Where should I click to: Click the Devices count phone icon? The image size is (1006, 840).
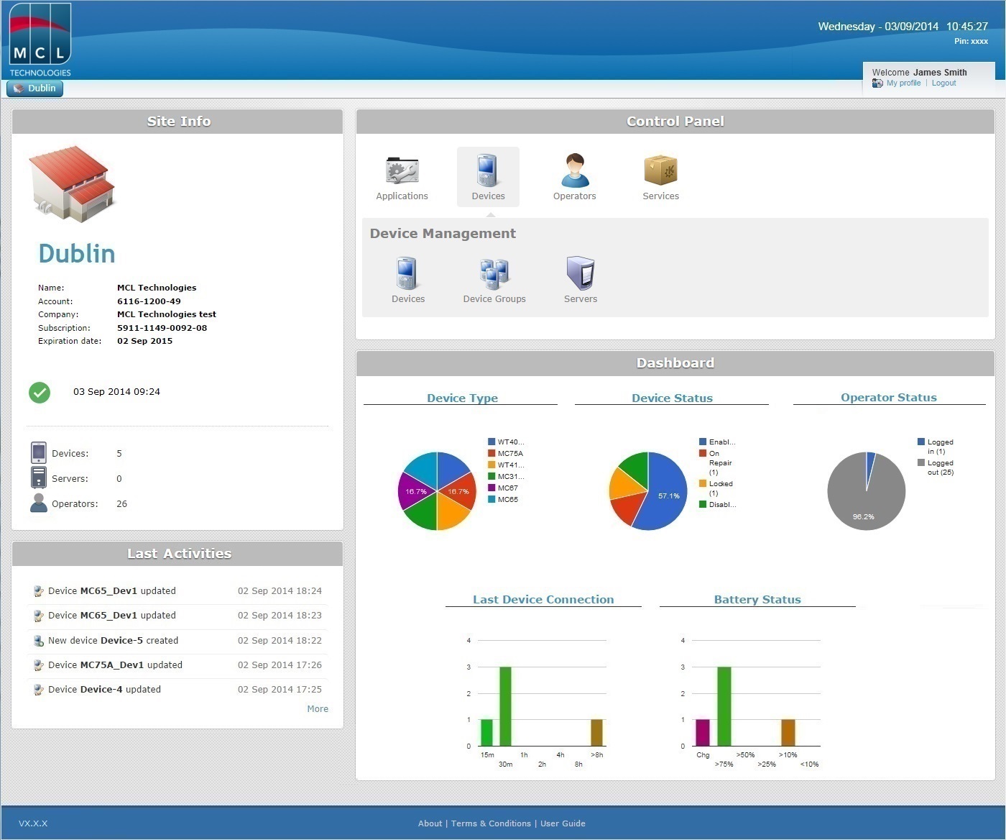pyautogui.click(x=39, y=453)
